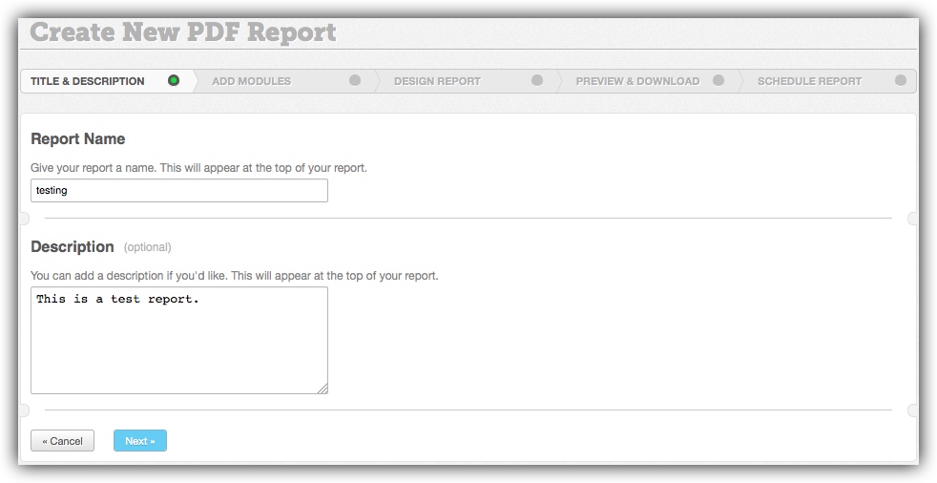Go to the Add Modules step
Viewport: 937px width, 483px height.
285,81
